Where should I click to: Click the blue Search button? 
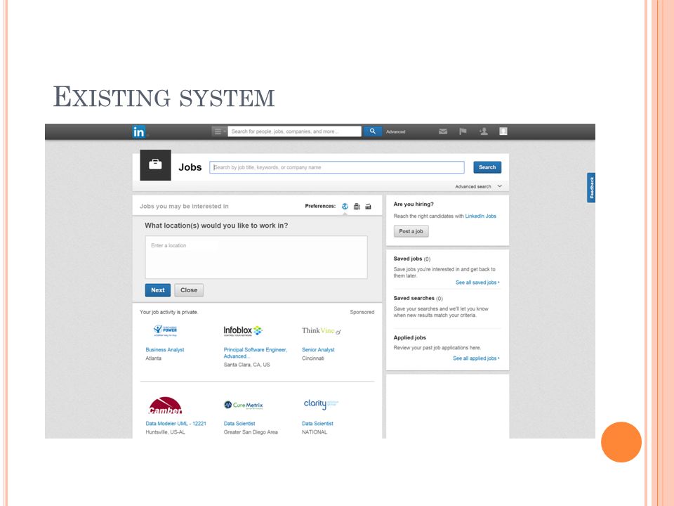(x=487, y=167)
